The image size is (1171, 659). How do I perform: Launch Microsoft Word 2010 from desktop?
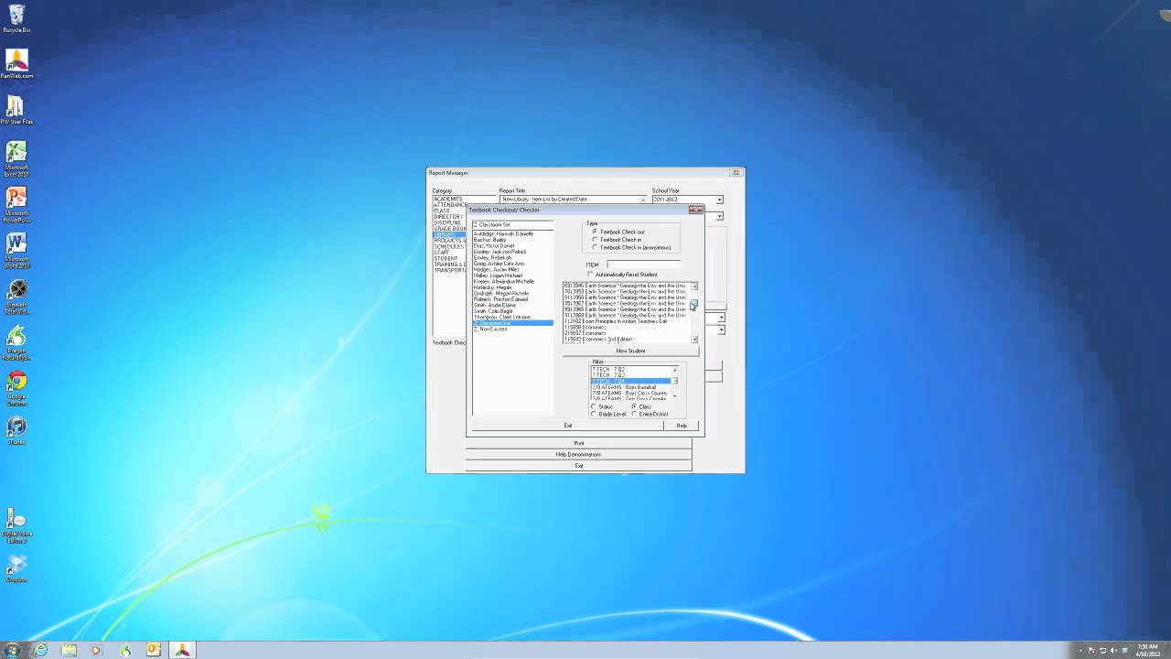click(16, 250)
